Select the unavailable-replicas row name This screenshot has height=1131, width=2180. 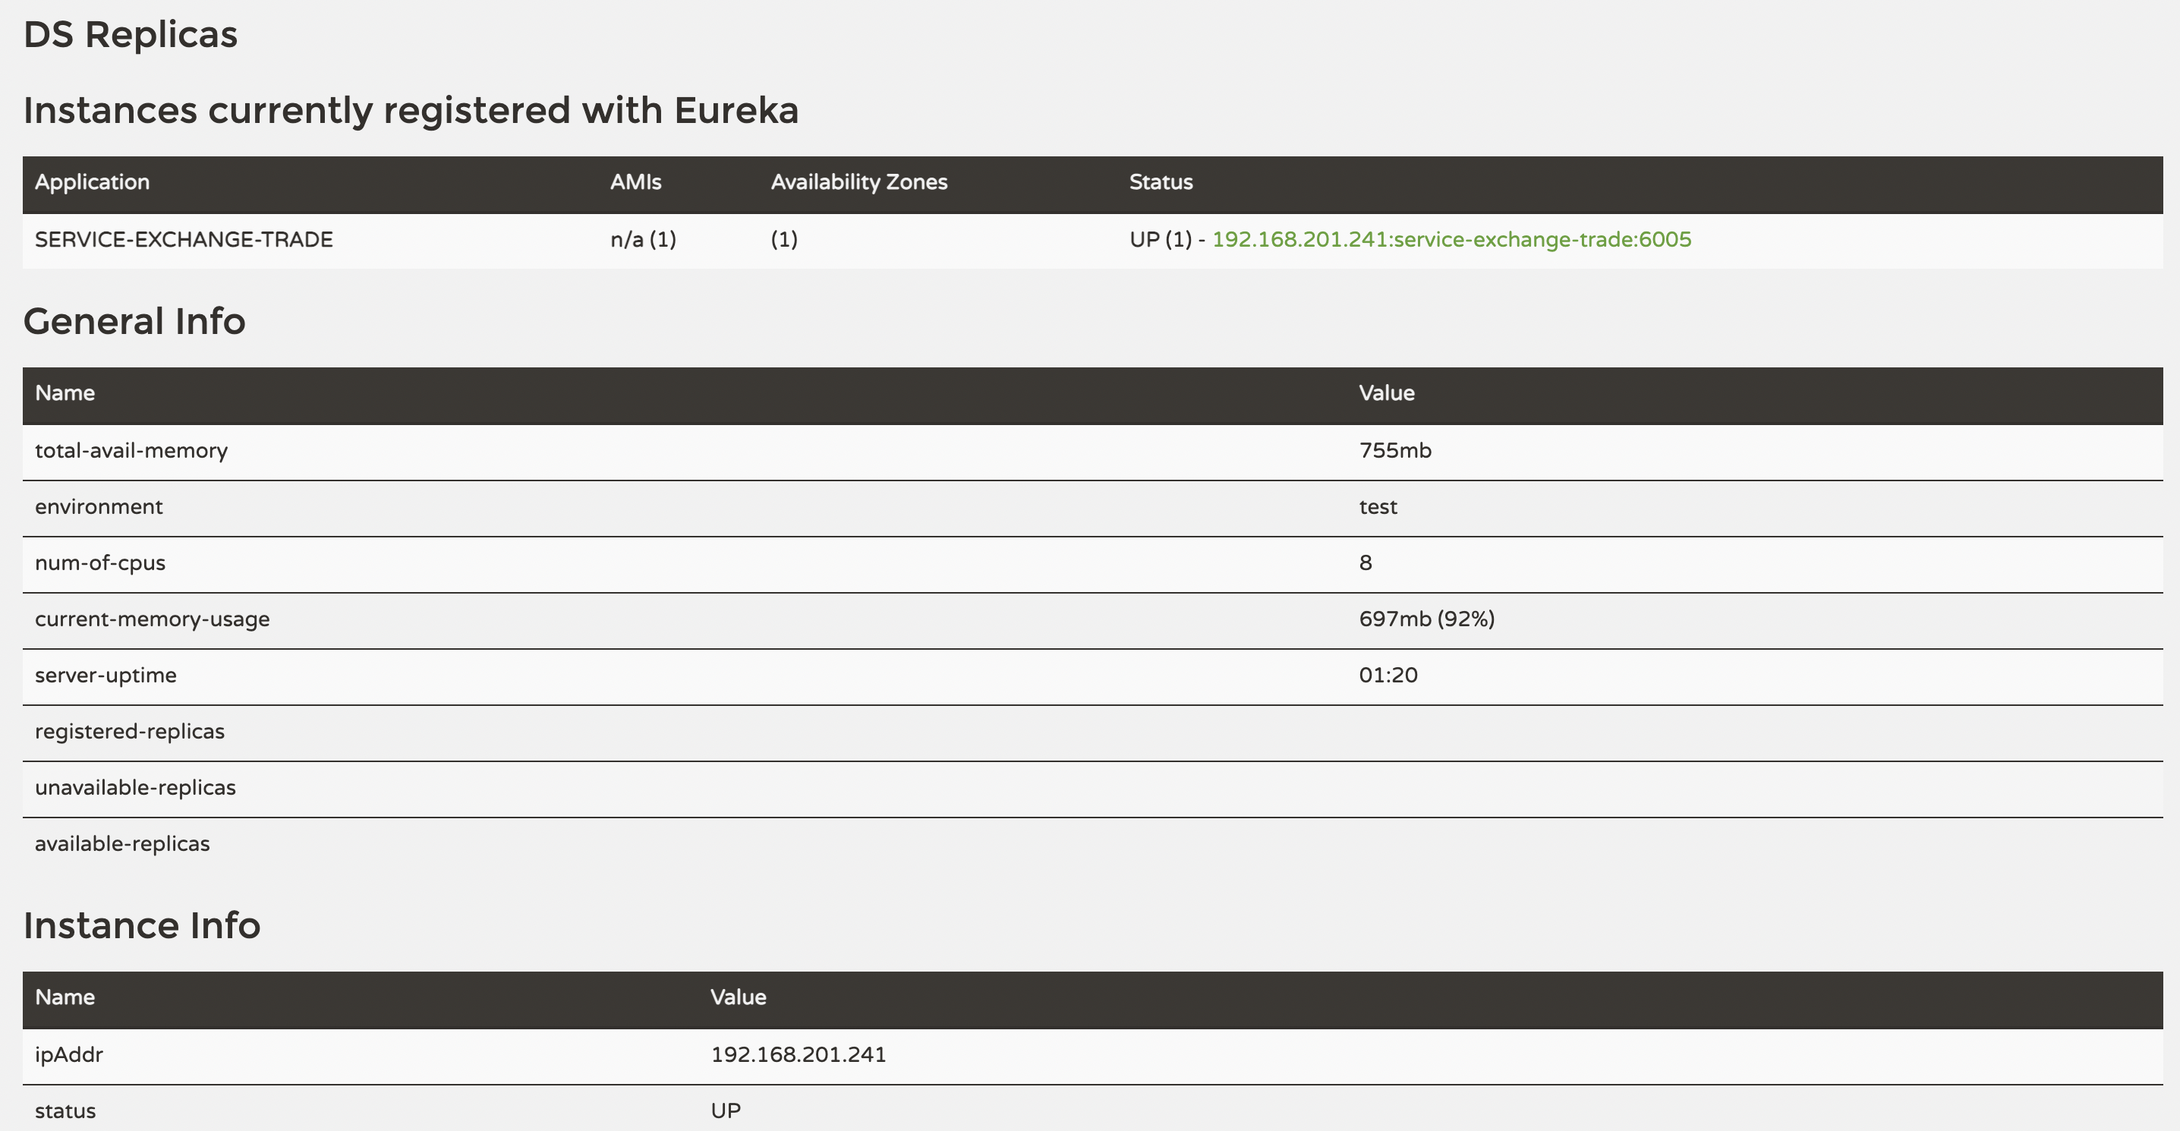point(135,787)
